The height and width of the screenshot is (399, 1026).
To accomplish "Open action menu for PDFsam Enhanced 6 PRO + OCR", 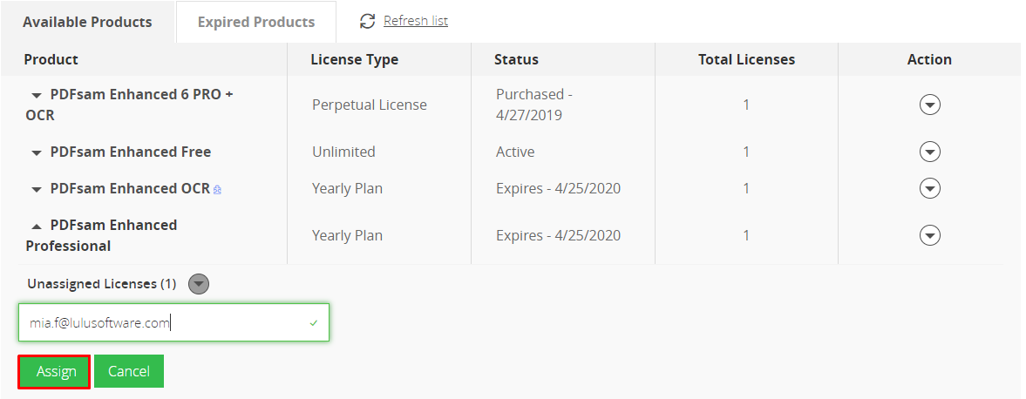I will (929, 105).
